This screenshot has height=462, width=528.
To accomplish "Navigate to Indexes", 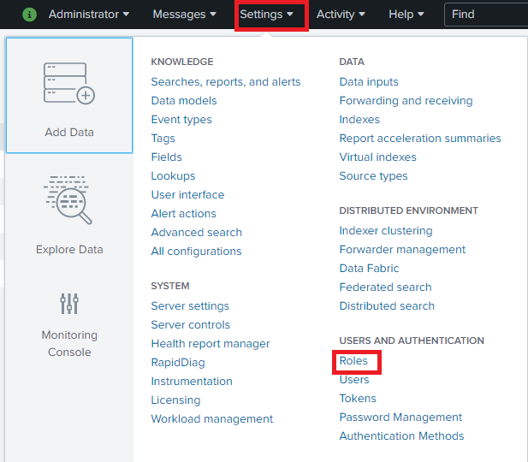I will pos(359,120).
